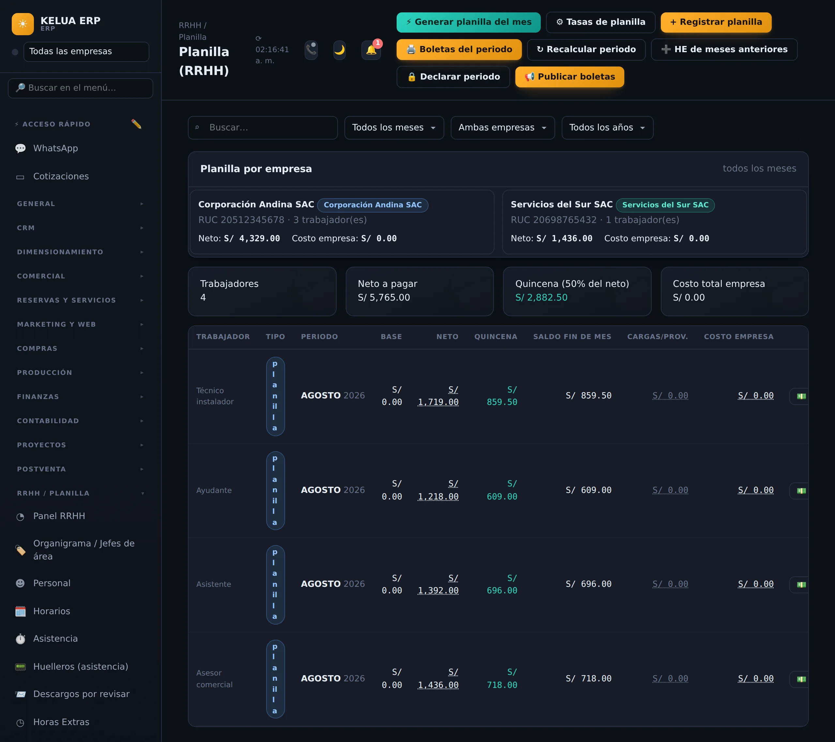The width and height of the screenshot is (835, 742).
Task: Click the money icon in Técnico instalador row
Action: coord(801,396)
